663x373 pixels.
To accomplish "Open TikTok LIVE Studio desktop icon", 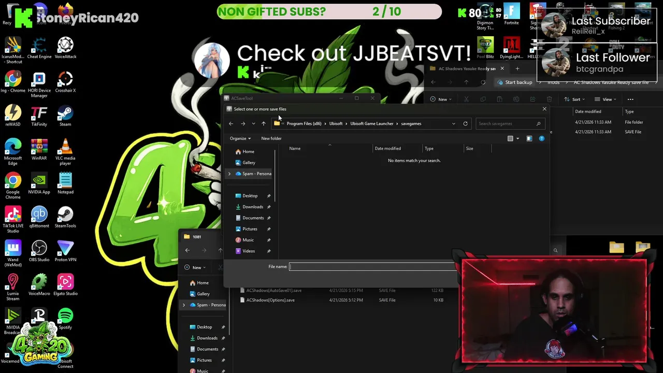I will 13,219.
